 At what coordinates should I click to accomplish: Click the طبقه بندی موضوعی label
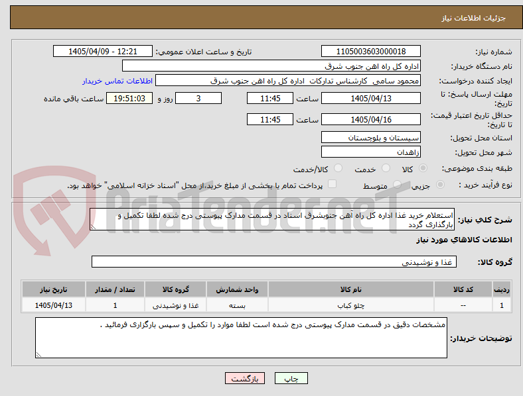pos(477,168)
